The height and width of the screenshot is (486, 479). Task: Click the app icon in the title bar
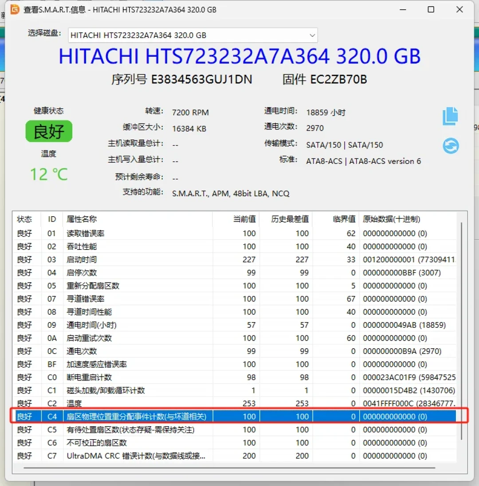click(15, 10)
